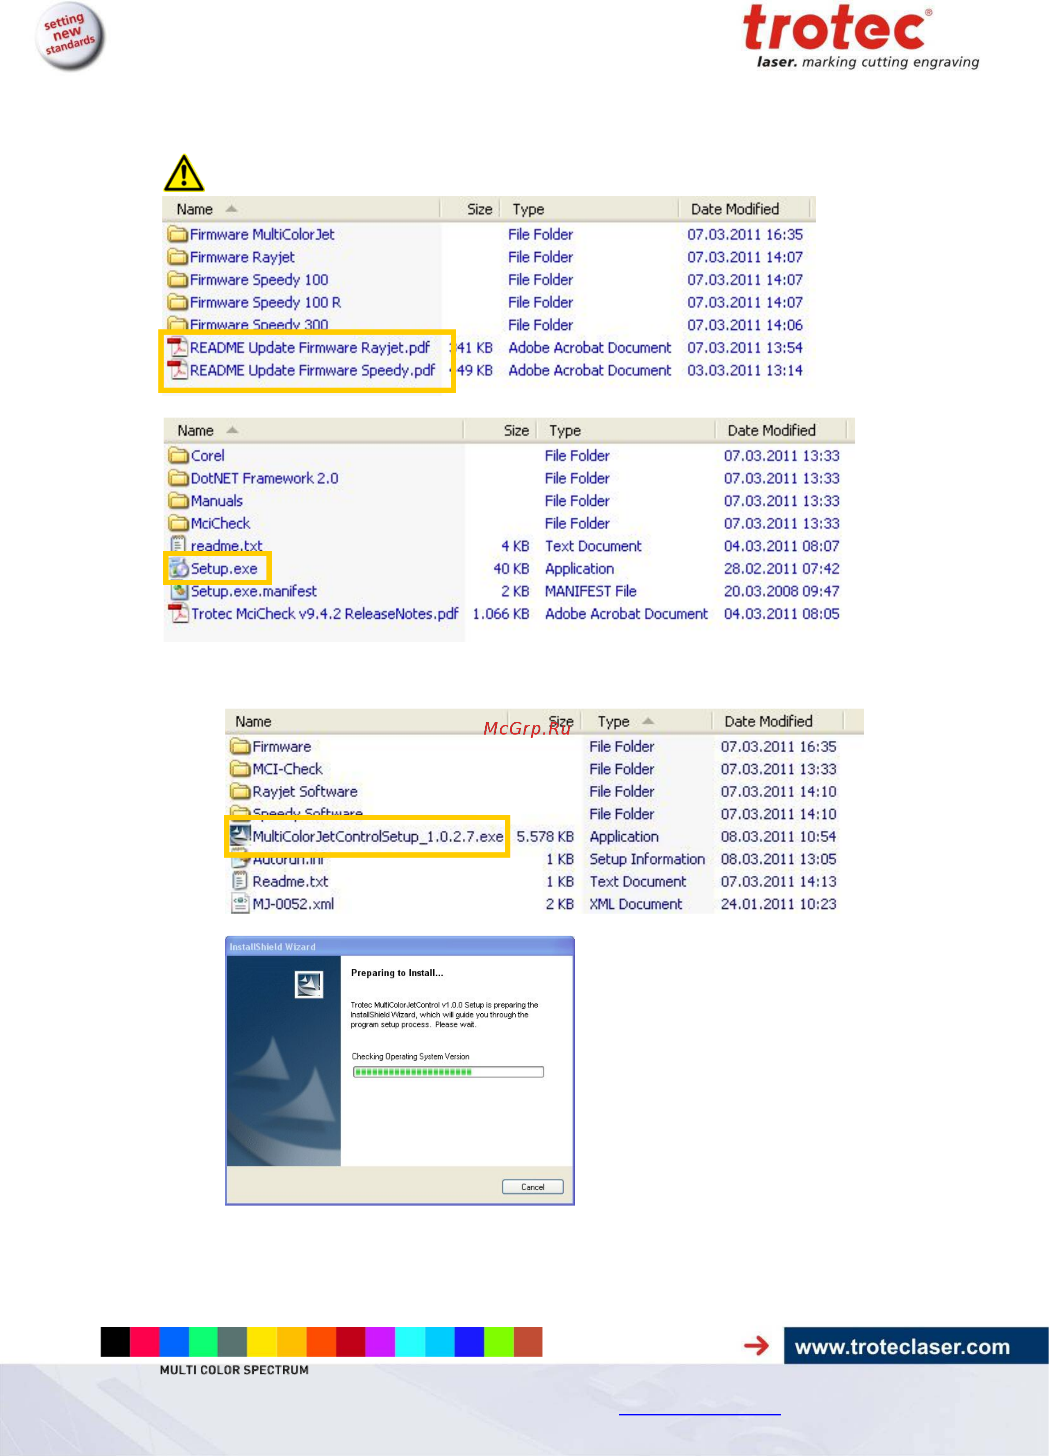
Task: Click the Corel folder icon
Action: pyautogui.click(x=179, y=456)
